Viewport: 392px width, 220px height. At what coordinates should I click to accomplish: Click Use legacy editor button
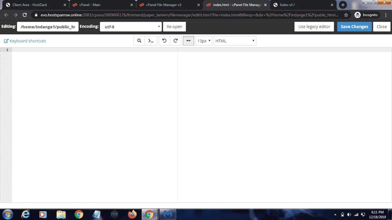click(x=314, y=27)
